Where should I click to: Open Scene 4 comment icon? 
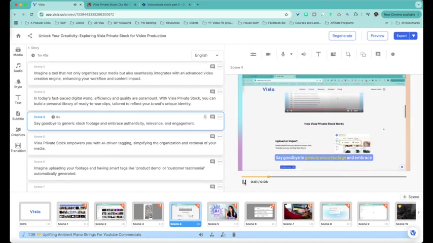(212, 117)
